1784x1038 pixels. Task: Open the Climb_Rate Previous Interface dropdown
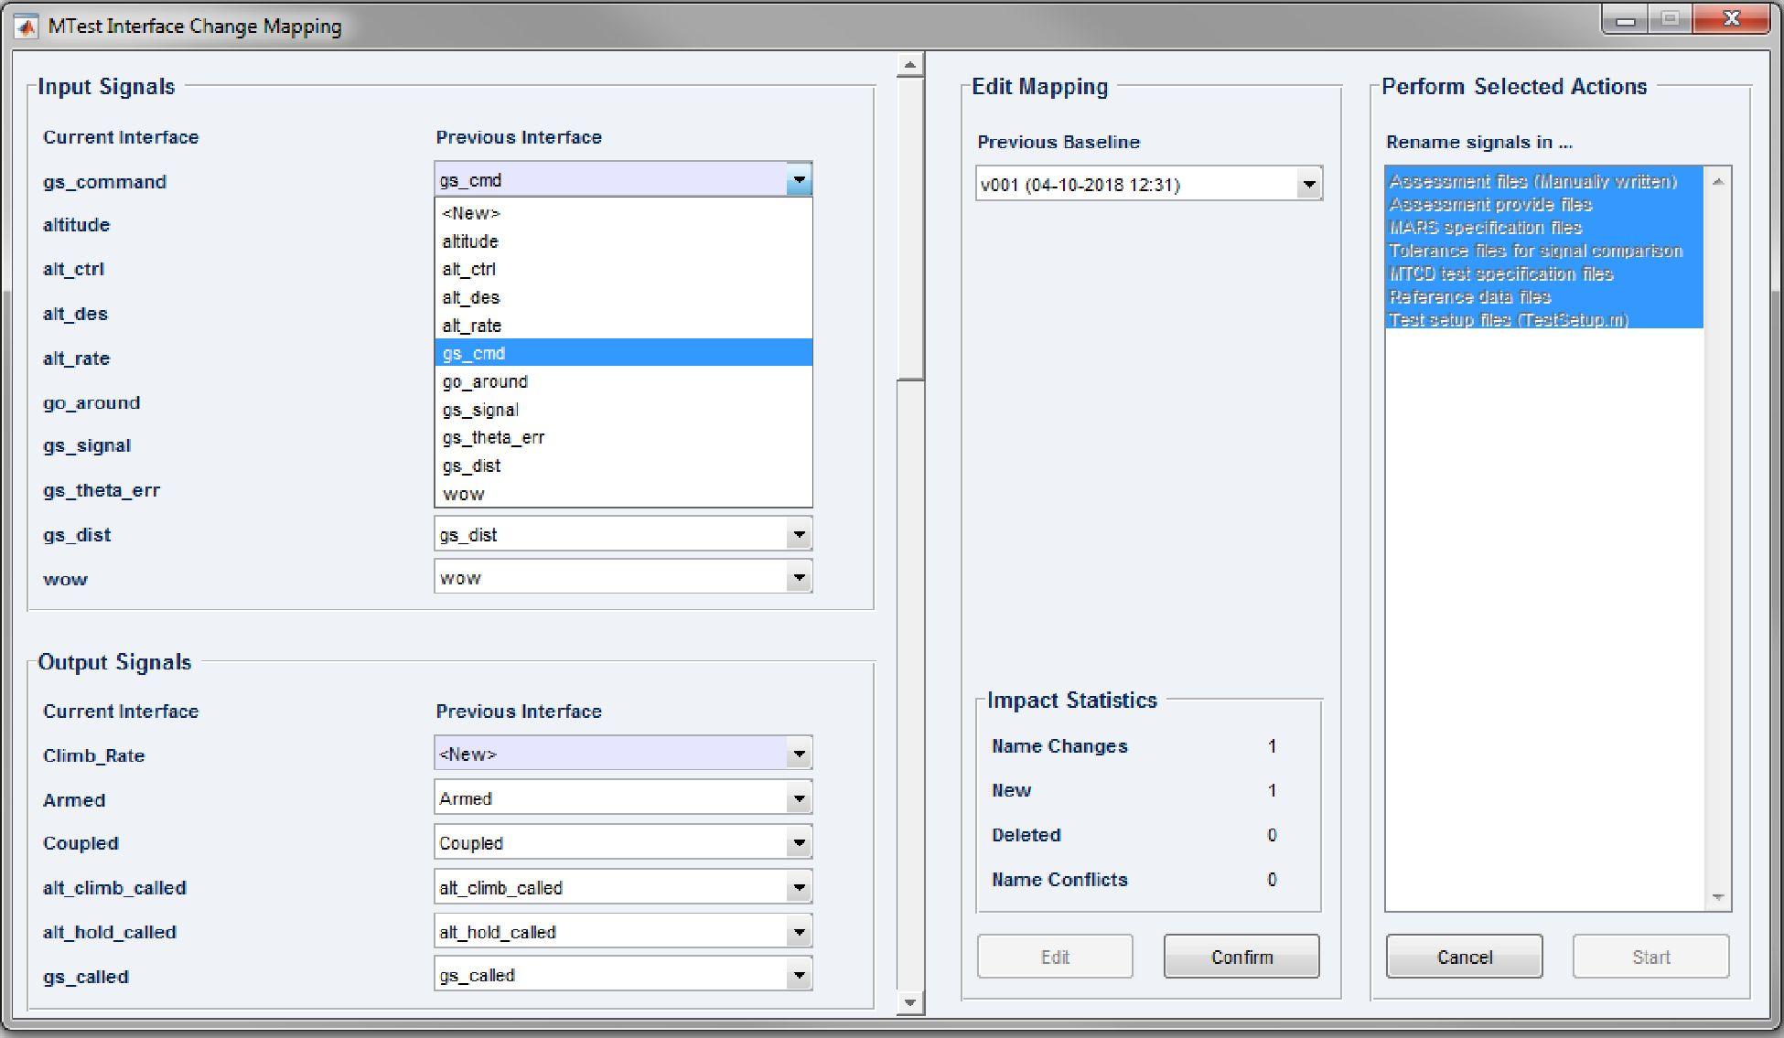tap(799, 753)
